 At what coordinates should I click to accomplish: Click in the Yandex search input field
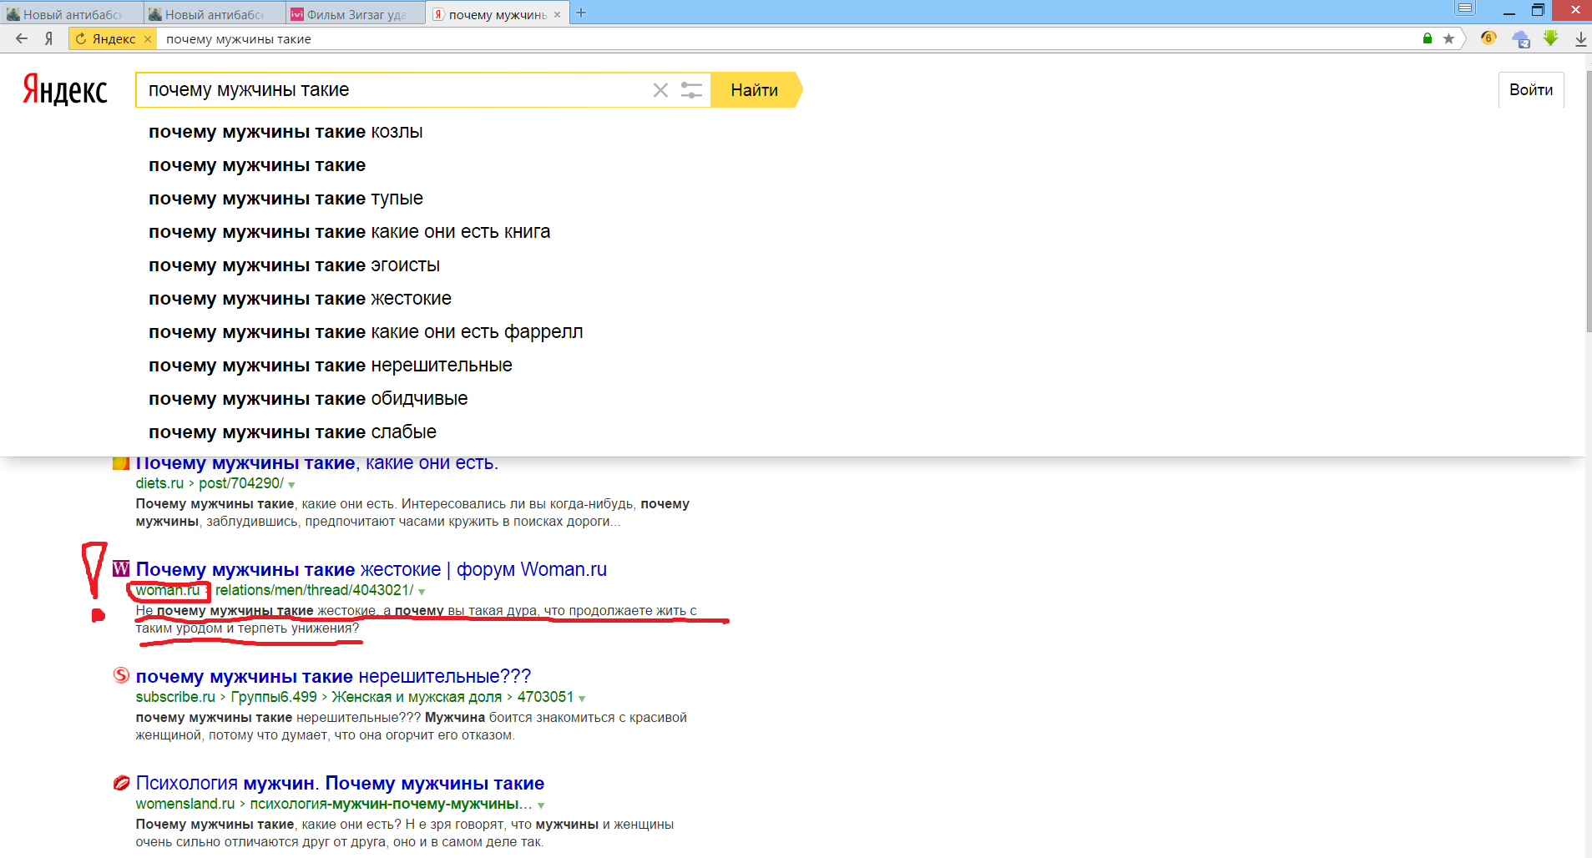pyautogui.click(x=392, y=90)
